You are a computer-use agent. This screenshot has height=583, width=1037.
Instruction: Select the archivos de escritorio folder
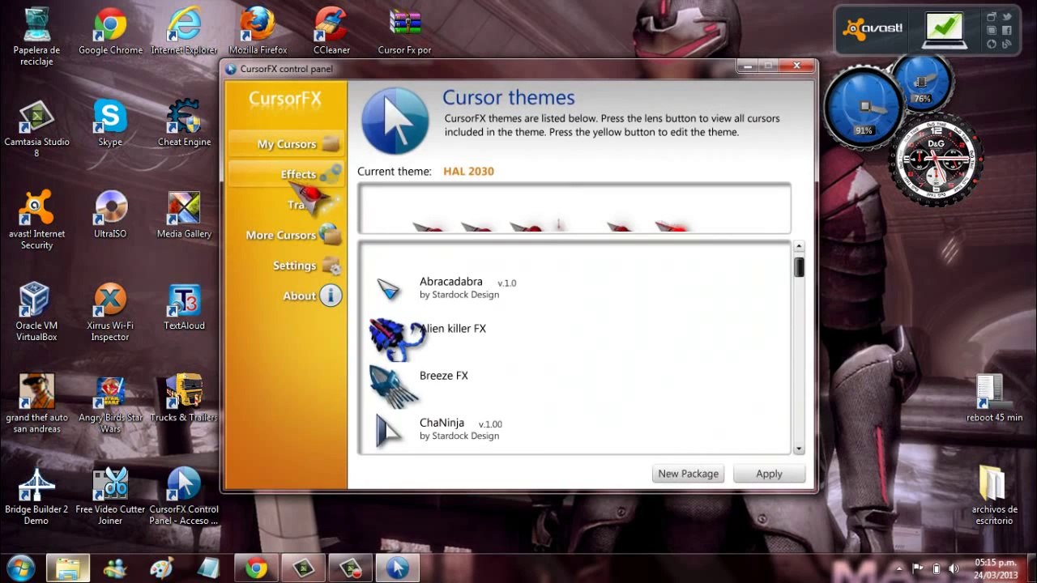tap(994, 496)
